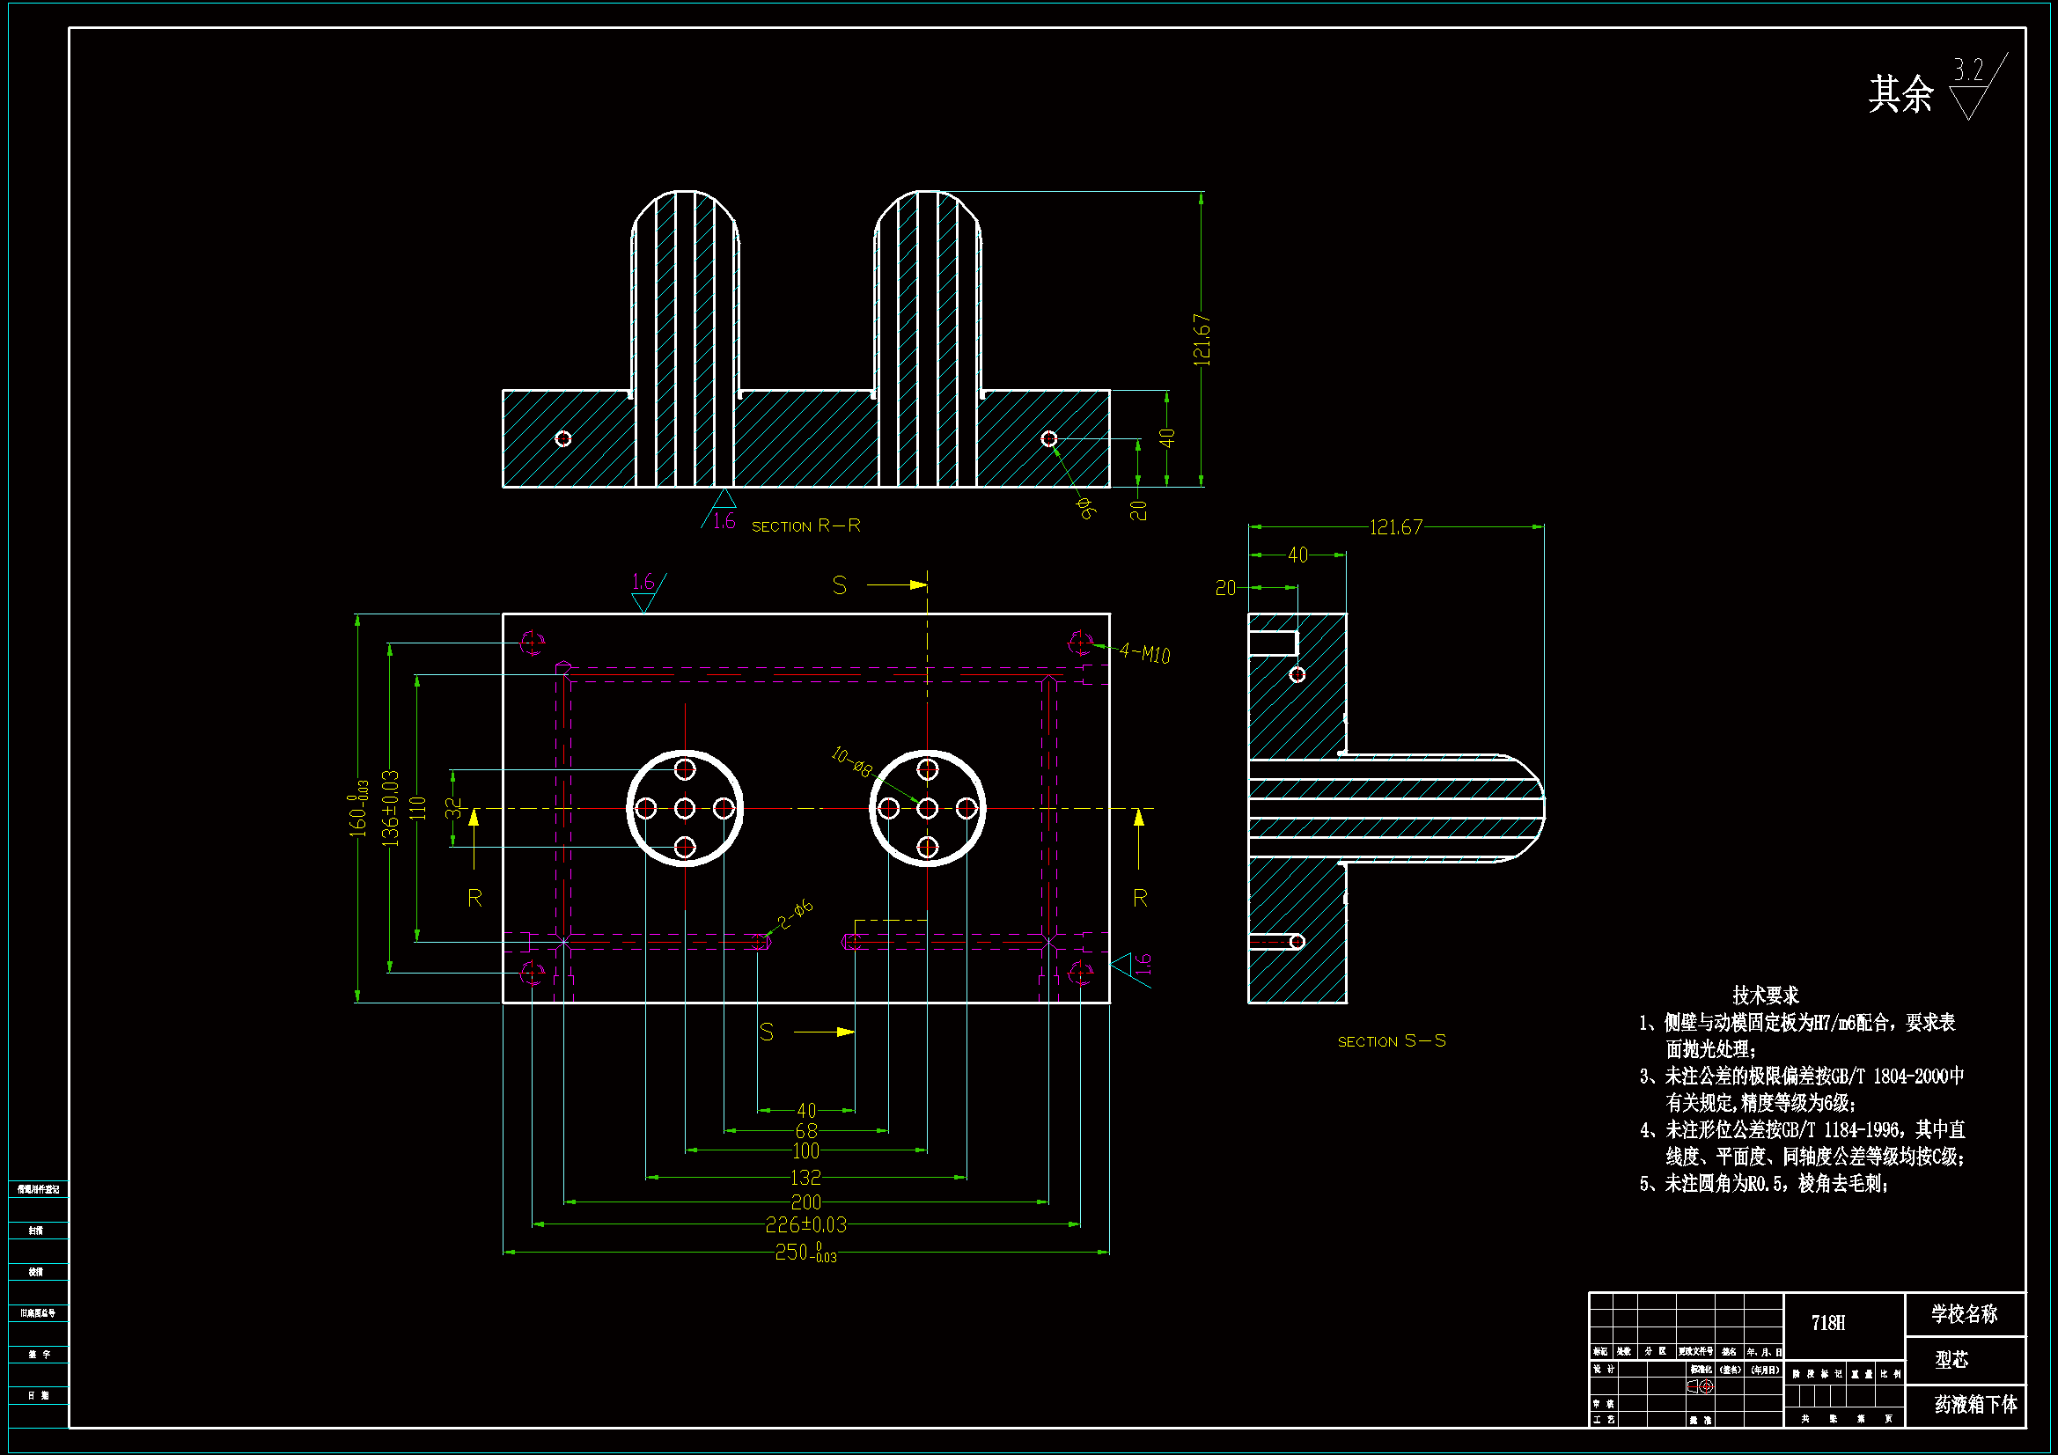Screen dimensions: 2058x1455
Task: Select the 136±0.03 vertical dimension
Action: click(390, 808)
